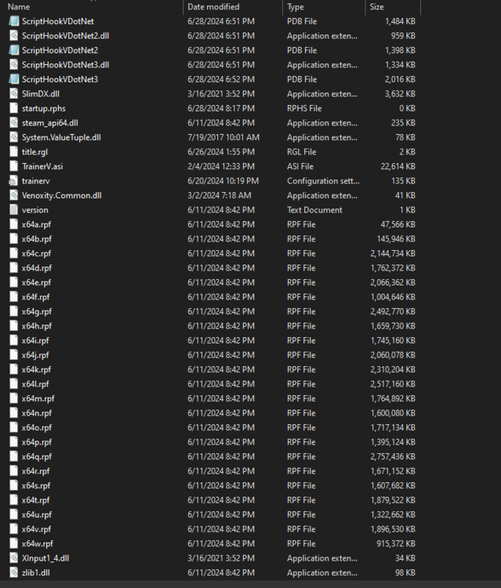The image size is (501, 588).
Task: Click the ScriptHookVDotNet3 PDB file icon
Action: (14, 79)
